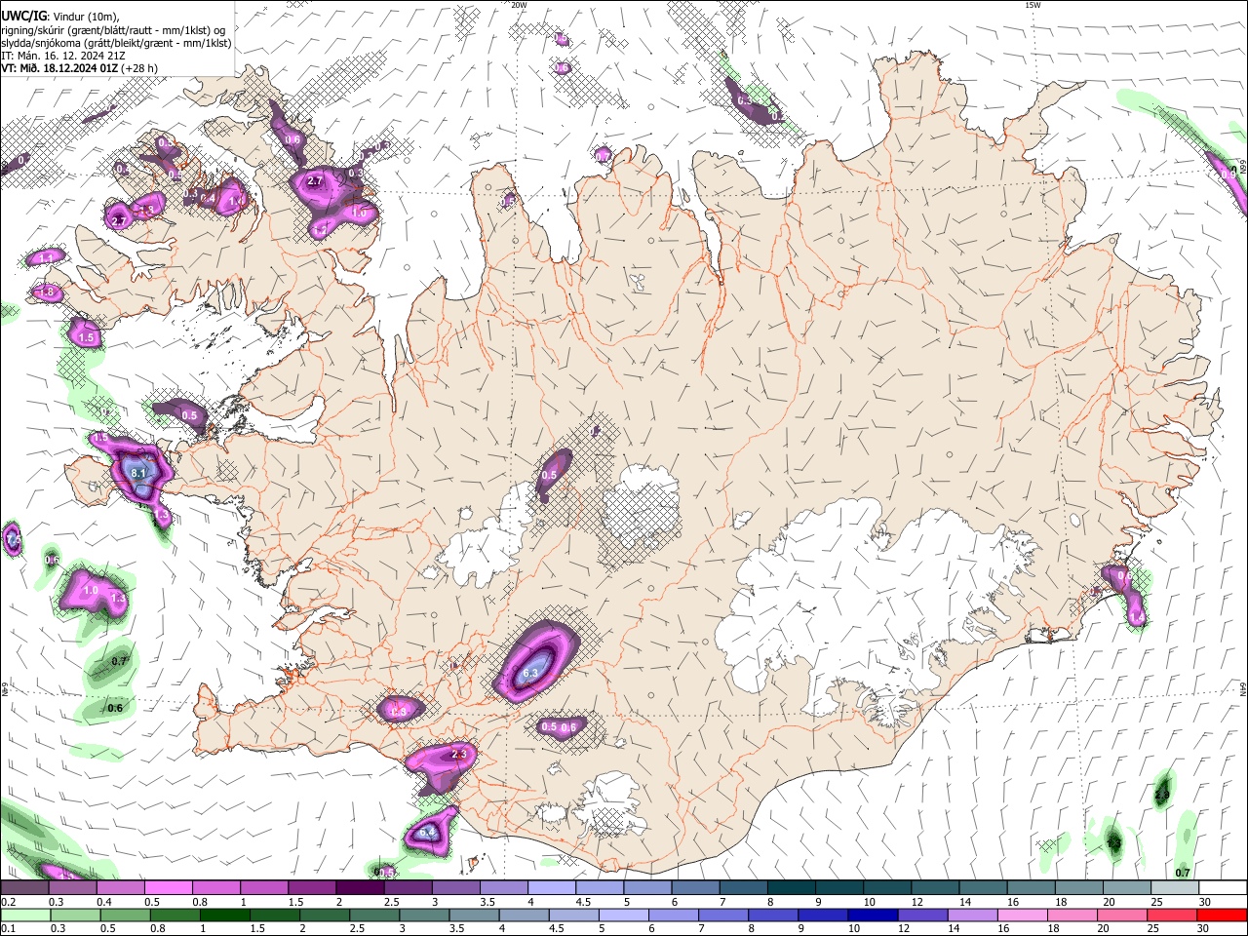This screenshot has width=1248, height=936.
Task: Select the 2.3 value on the southwest coast
Action: pyautogui.click(x=460, y=755)
